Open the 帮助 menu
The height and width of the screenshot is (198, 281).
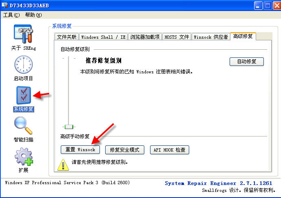33,15
